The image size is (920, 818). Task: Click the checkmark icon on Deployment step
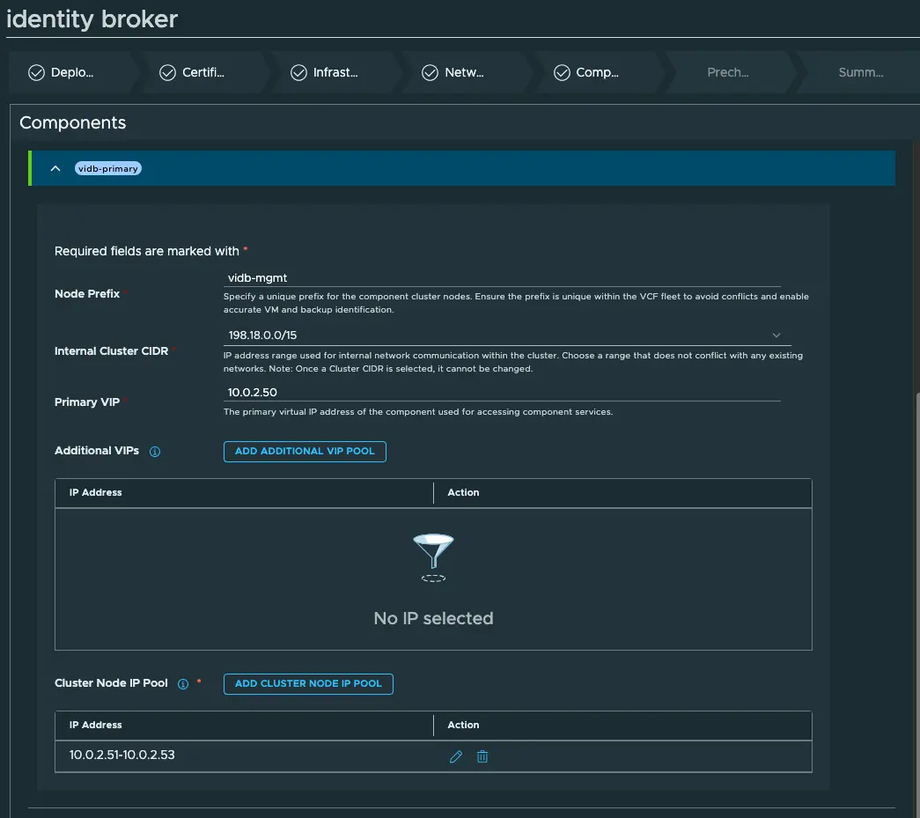click(36, 73)
